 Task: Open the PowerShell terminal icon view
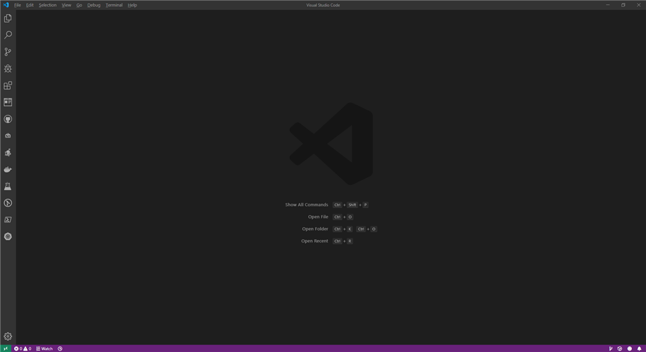pyautogui.click(x=8, y=220)
